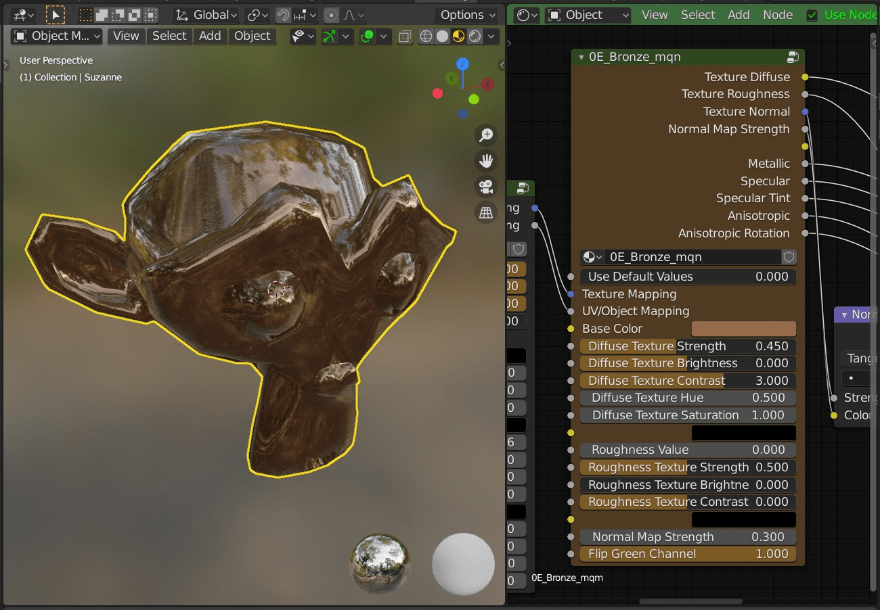Image resolution: width=880 pixels, height=610 pixels.
Task: Click the zoom view magnifier icon
Action: click(486, 135)
